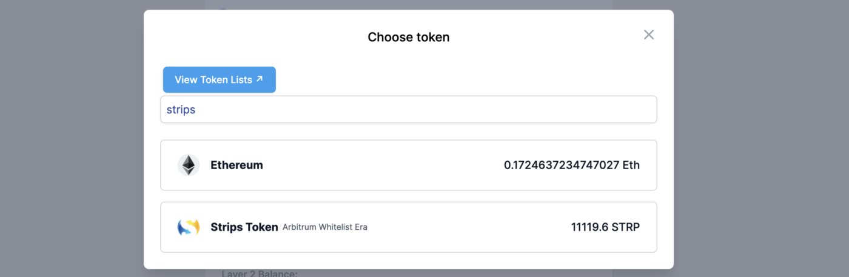
Task: Close the Choose token dialog
Action: (x=648, y=35)
